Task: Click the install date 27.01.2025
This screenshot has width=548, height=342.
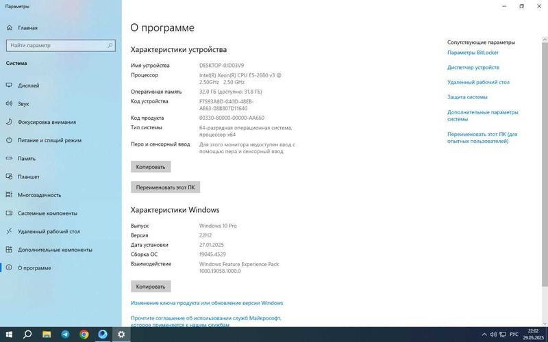Action: [212, 245]
